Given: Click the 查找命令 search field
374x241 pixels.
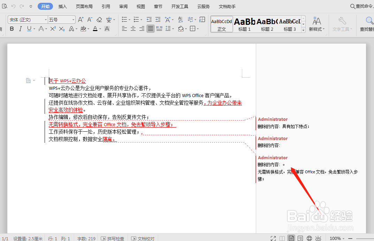Looking at the screenshot, I should click(362, 6).
